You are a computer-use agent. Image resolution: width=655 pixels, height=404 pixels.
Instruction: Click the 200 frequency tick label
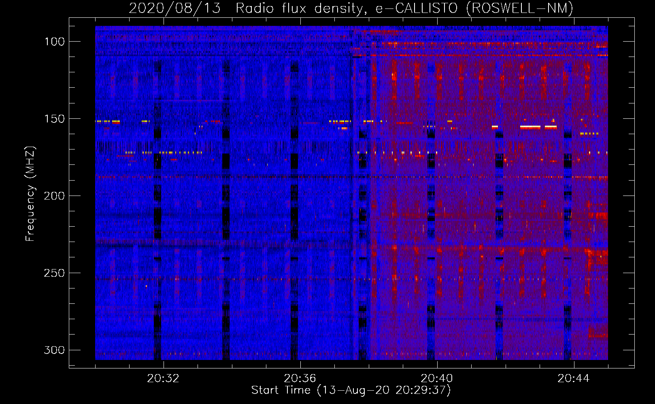(54, 196)
